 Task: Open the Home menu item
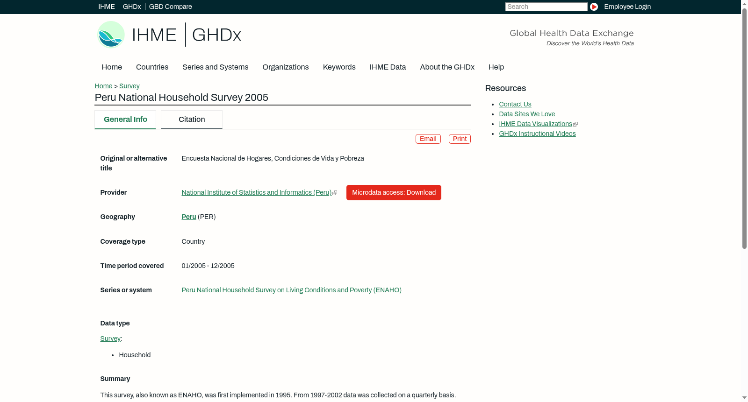coord(112,67)
